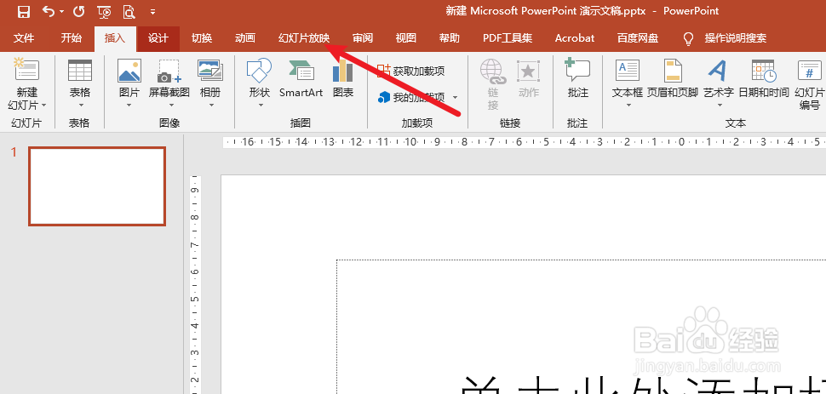Expand the 图片 dropdown arrow
Screen dimensions: 826x394
coord(129,105)
